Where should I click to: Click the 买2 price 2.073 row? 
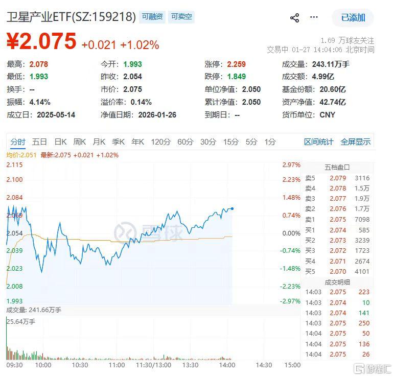[x=337, y=240]
